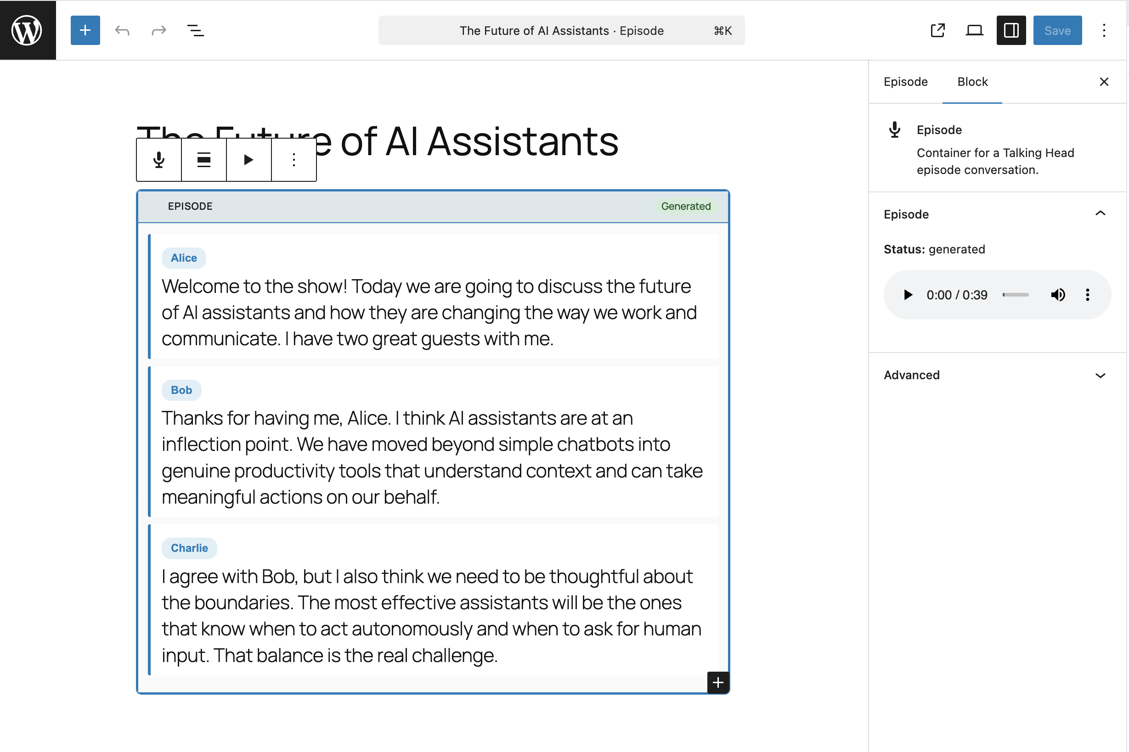1129x752 pixels.
Task: Open block toolbar options three dots
Action: (294, 160)
